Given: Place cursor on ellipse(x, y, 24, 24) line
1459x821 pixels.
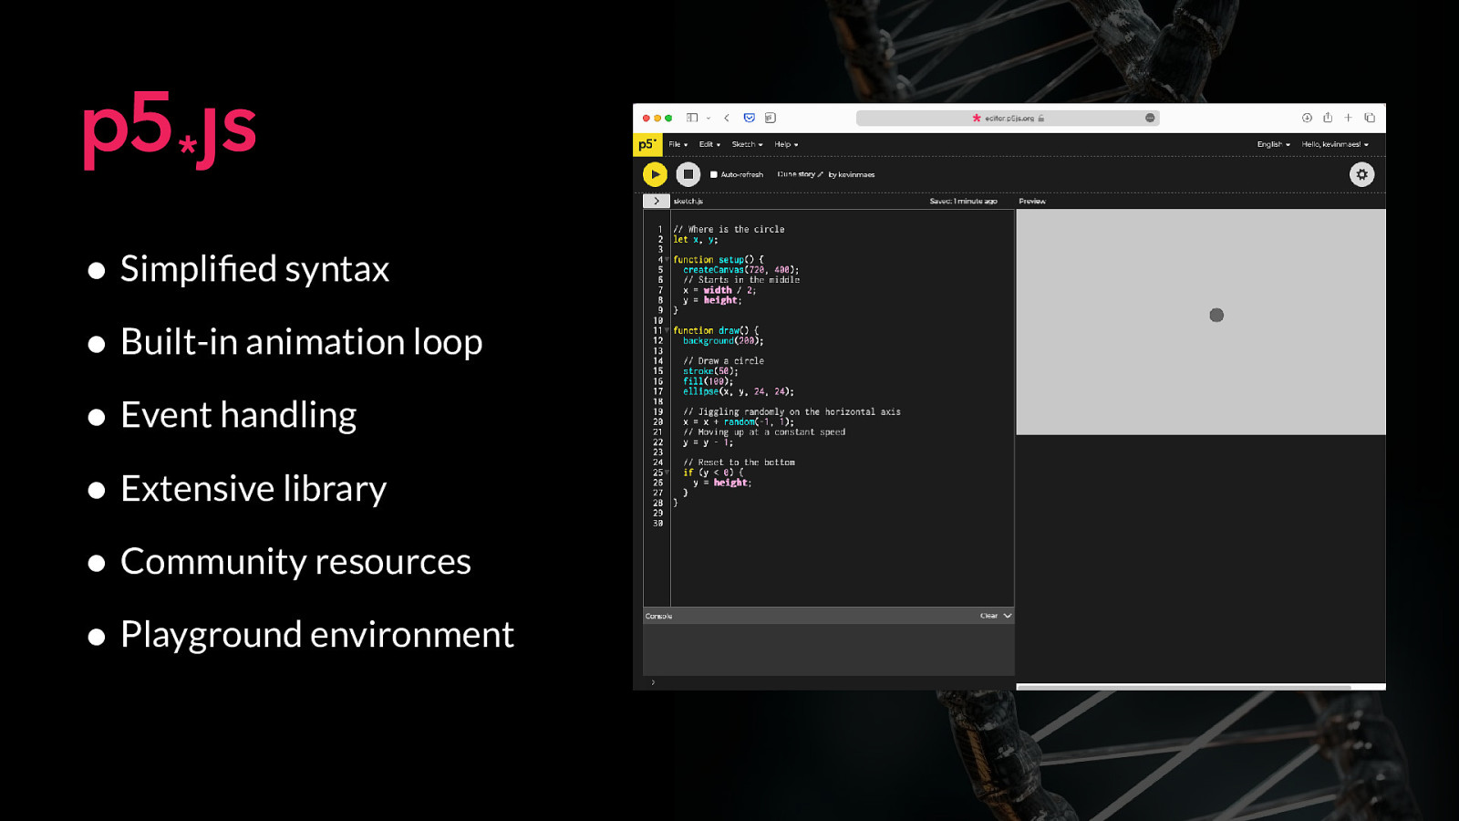Looking at the screenshot, I should [739, 391].
